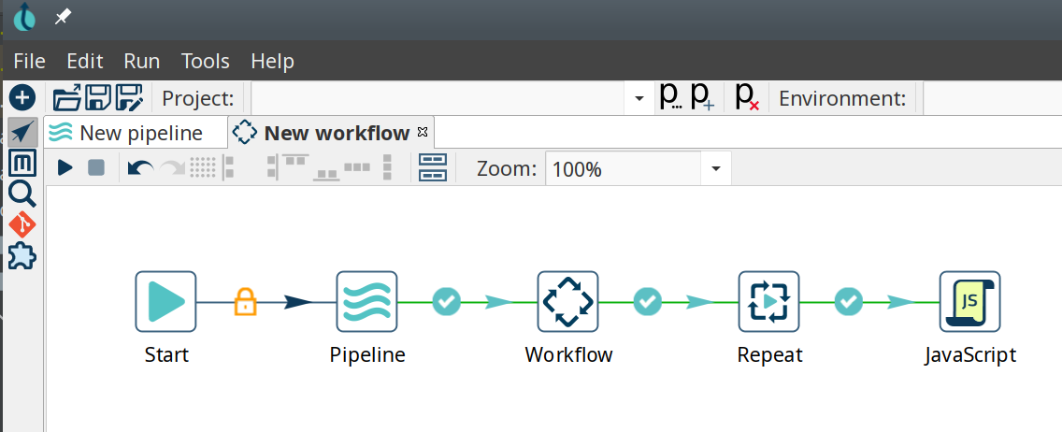Start the workflow with the run button
Image resolution: width=1062 pixels, height=432 pixels.
pos(65,168)
